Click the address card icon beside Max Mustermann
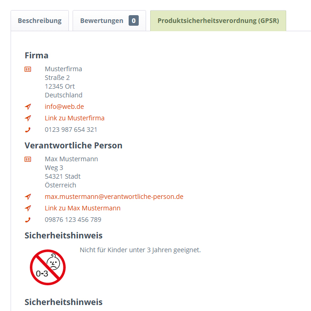Screen dimensions: 311x311 [28, 159]
